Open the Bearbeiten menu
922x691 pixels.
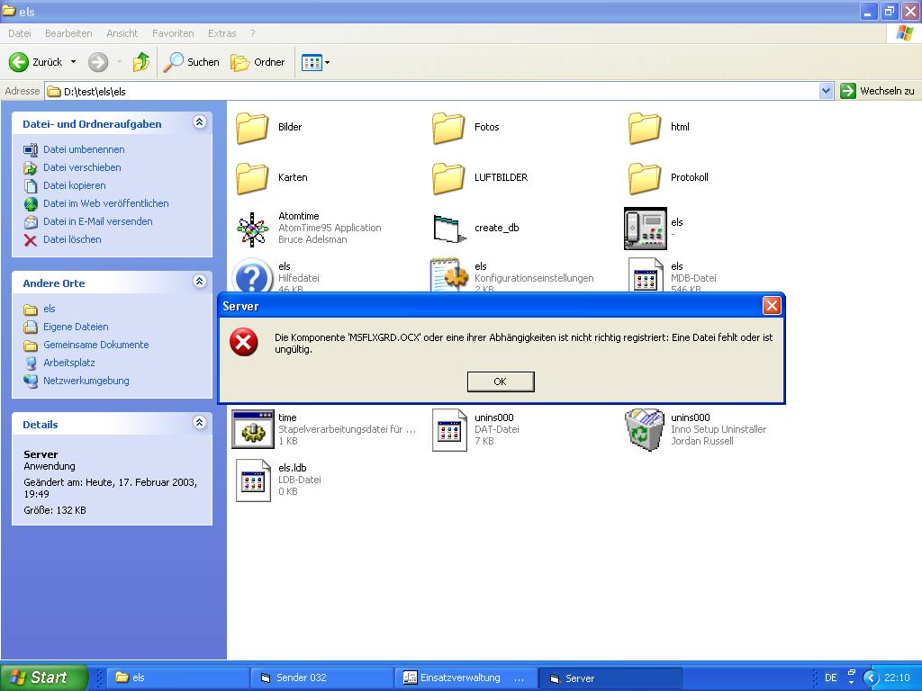point(68,33)
